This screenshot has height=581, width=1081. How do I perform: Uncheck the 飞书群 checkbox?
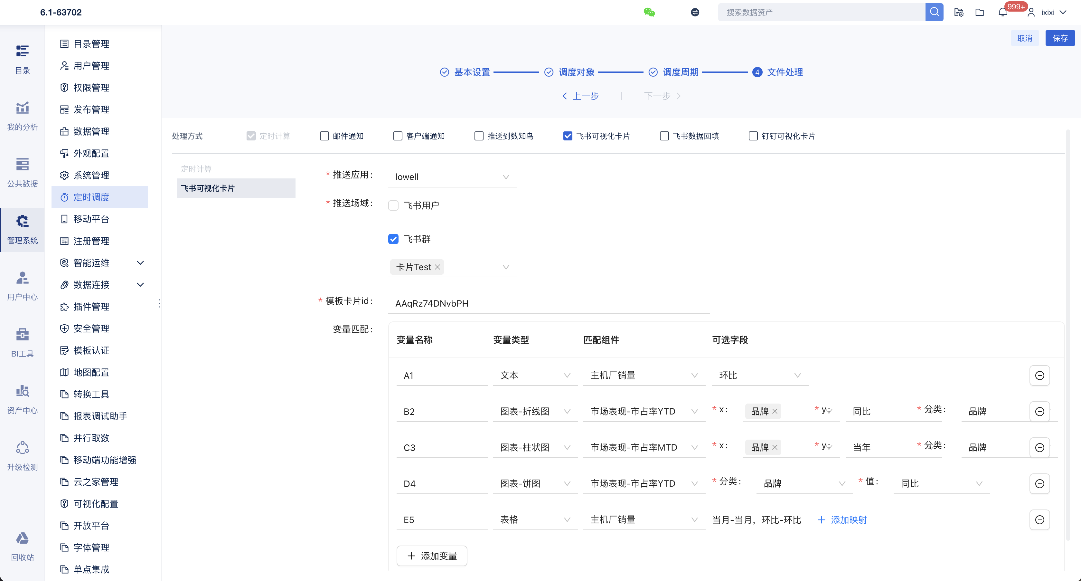pos(393,239)
